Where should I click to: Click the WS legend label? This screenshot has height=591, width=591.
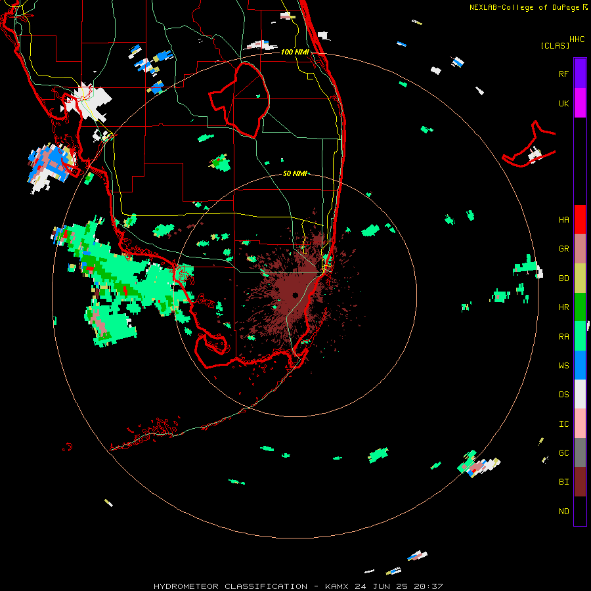(563, 366)
